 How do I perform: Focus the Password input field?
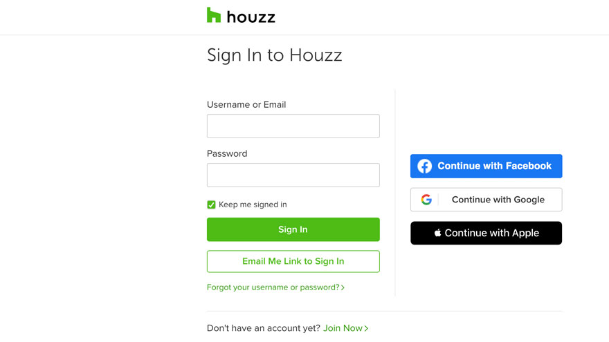[293, 175]
